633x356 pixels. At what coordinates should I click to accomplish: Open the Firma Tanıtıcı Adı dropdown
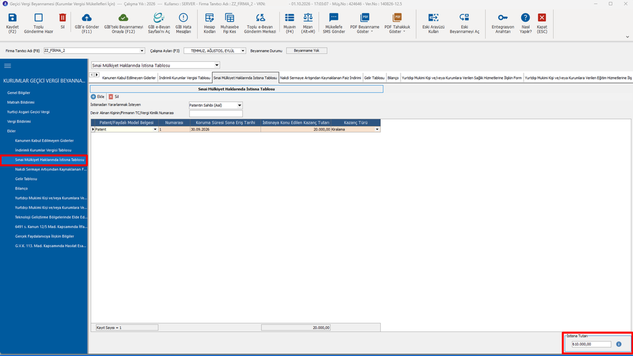(x=142, y=51)
